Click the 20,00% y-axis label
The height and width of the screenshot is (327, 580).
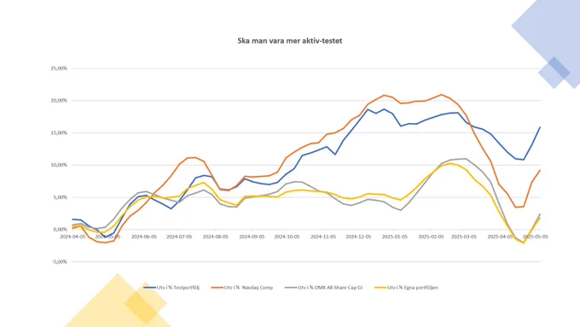59,101
